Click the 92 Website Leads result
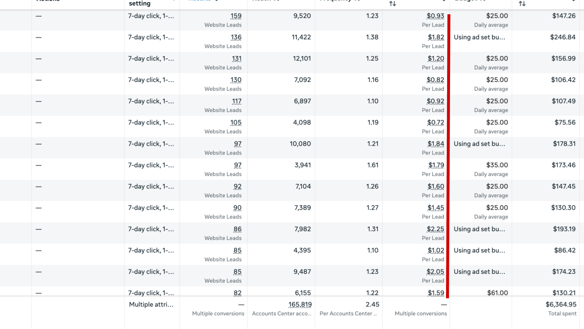This screenshot has height=329, width=584. click(x=238, y=186)
